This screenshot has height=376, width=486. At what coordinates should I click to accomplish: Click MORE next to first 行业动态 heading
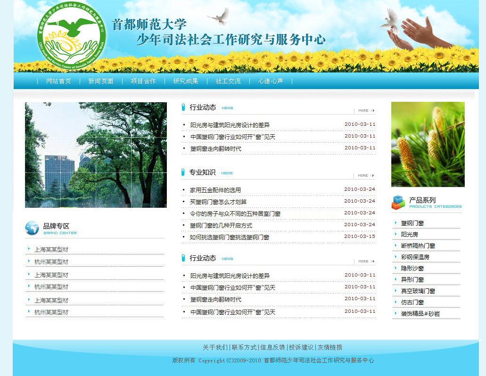(366, 111)
